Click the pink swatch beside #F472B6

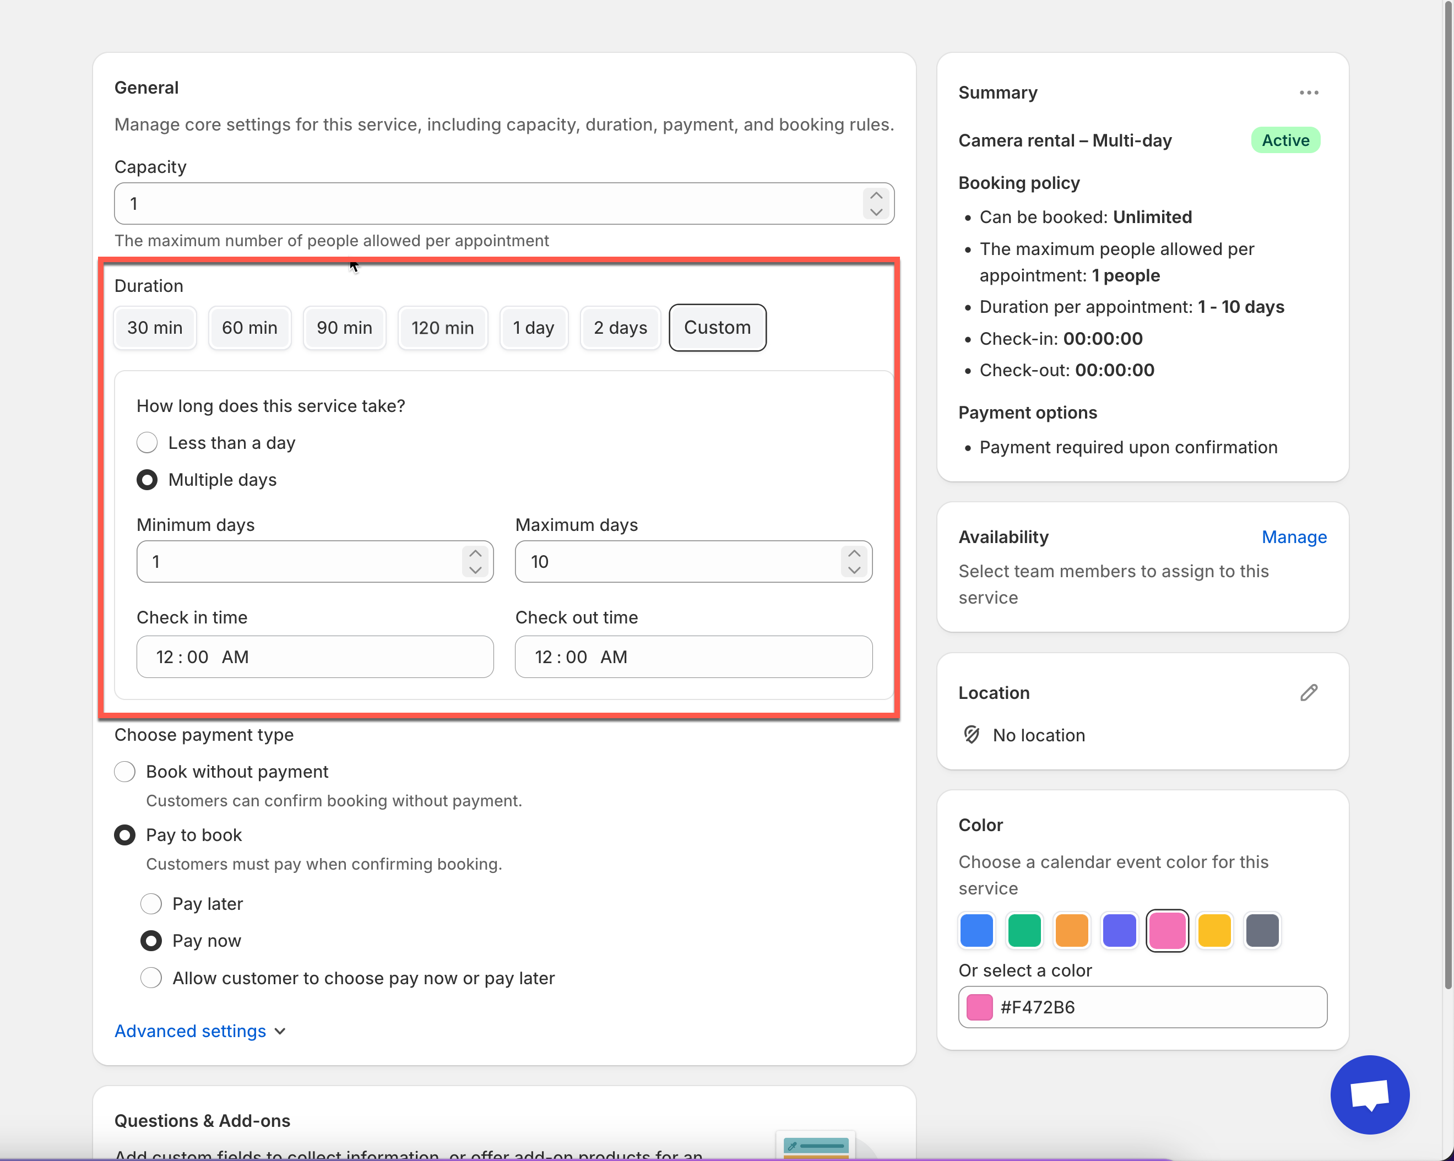click(979, 1007)
